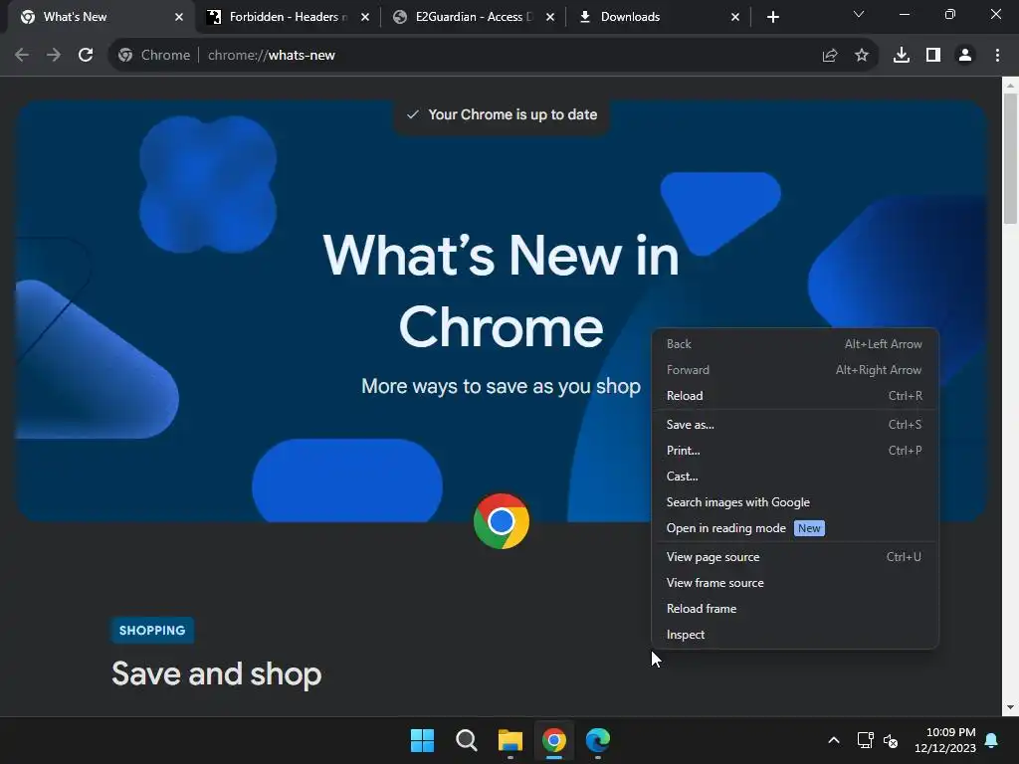Click the SHOPPING label badge
The image size is (1019, 764).
coord(152,630)
